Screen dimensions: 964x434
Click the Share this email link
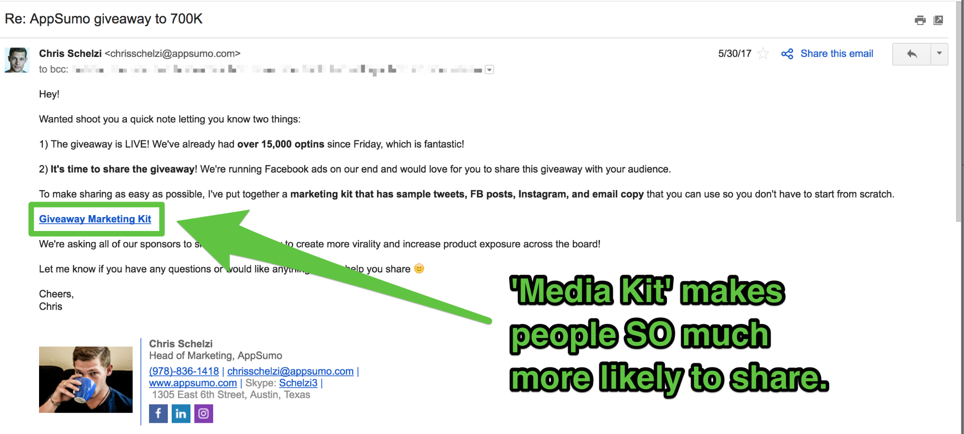(x=837, y=54)
